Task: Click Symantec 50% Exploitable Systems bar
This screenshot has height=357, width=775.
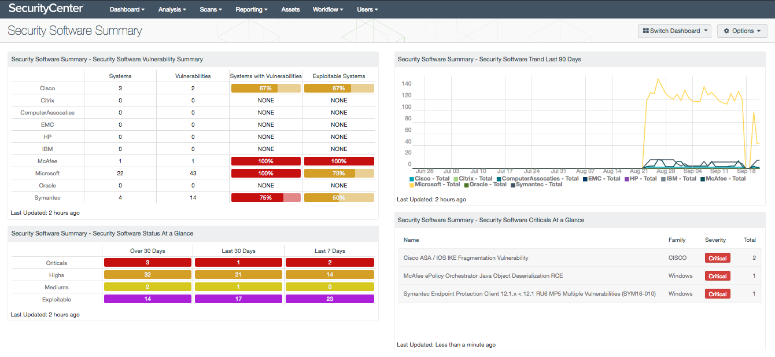Action: tap(339, 197)
